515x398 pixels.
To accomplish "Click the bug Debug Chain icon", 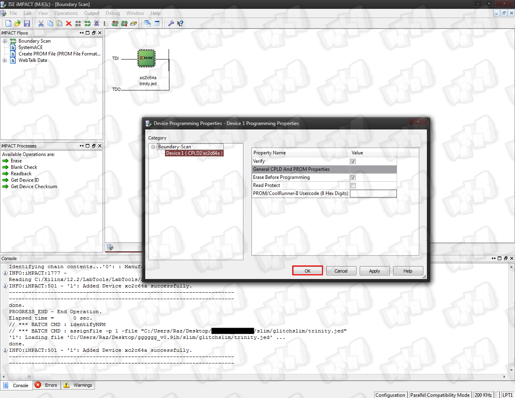I will (97, 23).
